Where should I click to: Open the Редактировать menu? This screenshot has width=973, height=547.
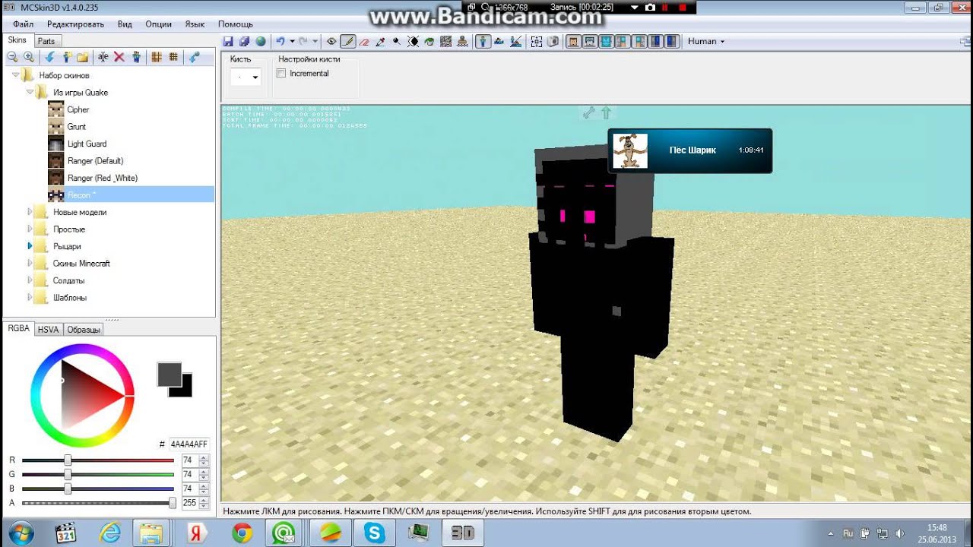pyautogui.click(x=75, y=24)
